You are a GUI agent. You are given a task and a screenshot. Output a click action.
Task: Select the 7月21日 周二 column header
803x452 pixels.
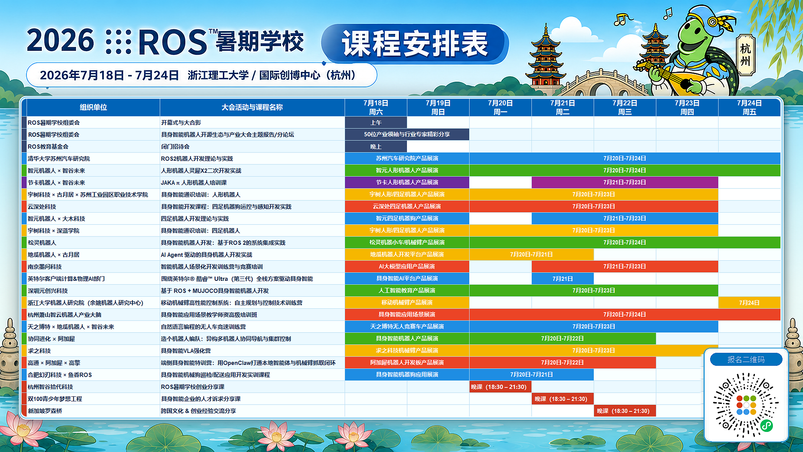563,108
